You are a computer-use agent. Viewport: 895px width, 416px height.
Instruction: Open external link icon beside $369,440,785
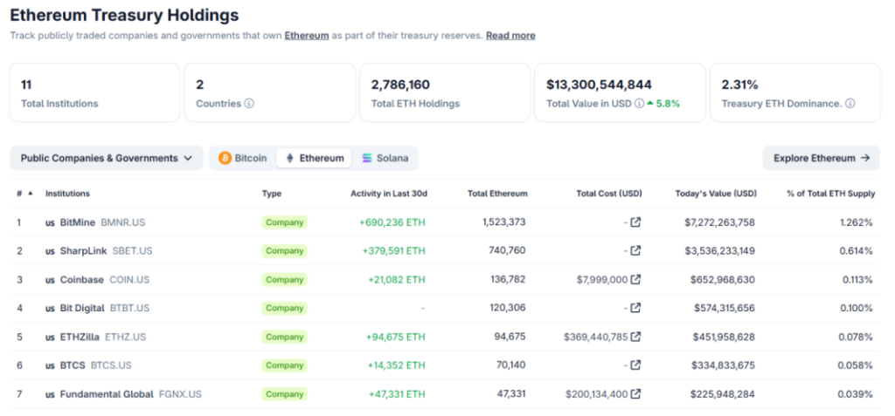click(x=635, y=337)
